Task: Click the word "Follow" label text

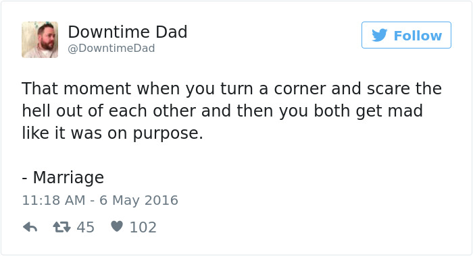Action: pos(418,36)
